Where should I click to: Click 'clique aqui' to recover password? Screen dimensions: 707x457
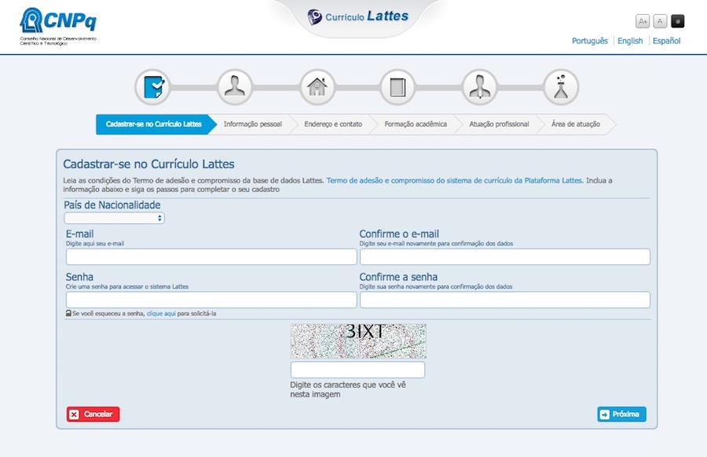point(161,313)
